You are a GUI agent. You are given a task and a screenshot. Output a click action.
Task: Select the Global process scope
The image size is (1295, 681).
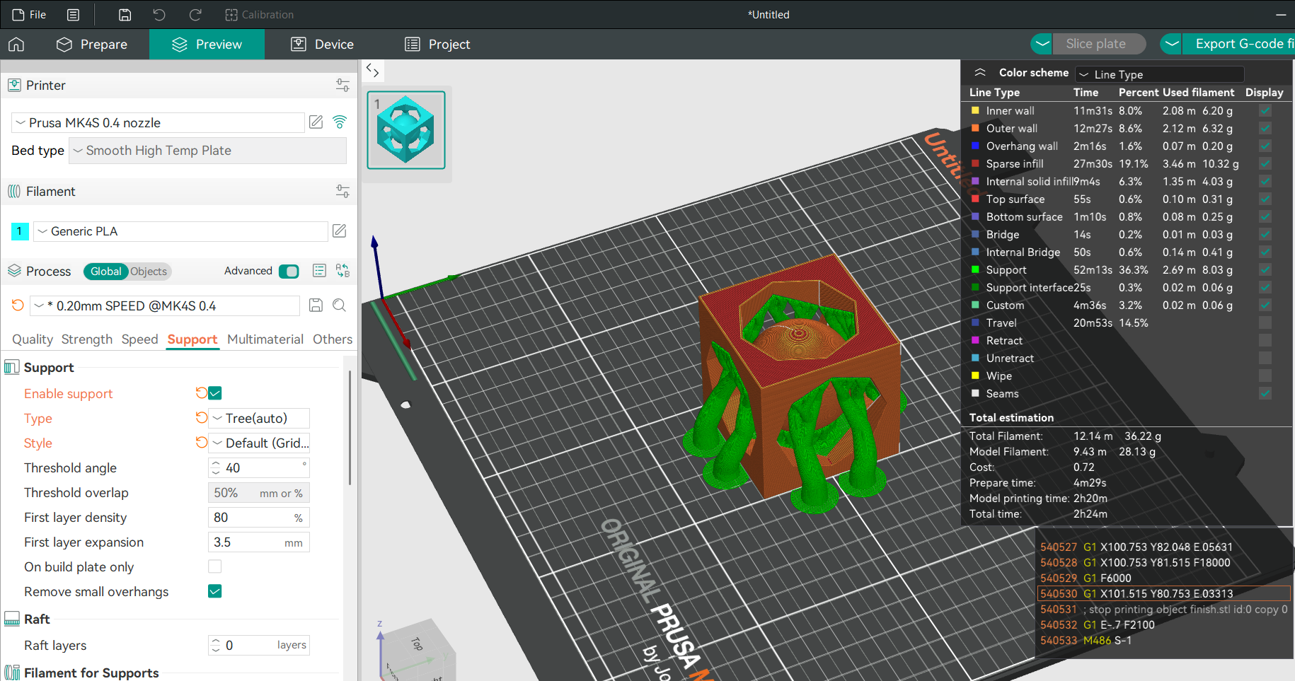[105, 272]
